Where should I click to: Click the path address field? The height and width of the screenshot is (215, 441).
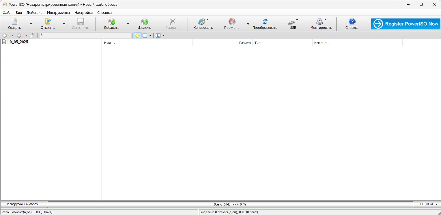coord(85,35)
